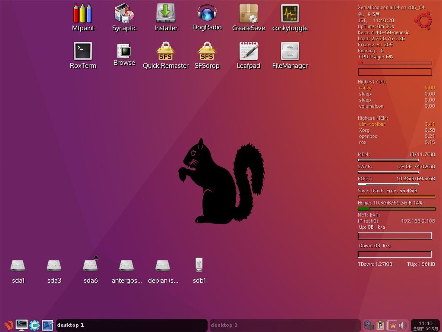Click the eject arrow above sda6
The height and width of the screenshot is (332, 442).
click(96, 258)
